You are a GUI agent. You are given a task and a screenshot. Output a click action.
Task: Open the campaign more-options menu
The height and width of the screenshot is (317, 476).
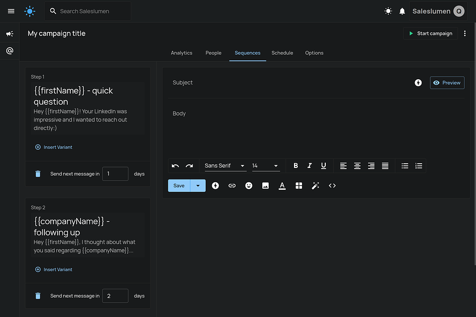click(x=465, y=33)
